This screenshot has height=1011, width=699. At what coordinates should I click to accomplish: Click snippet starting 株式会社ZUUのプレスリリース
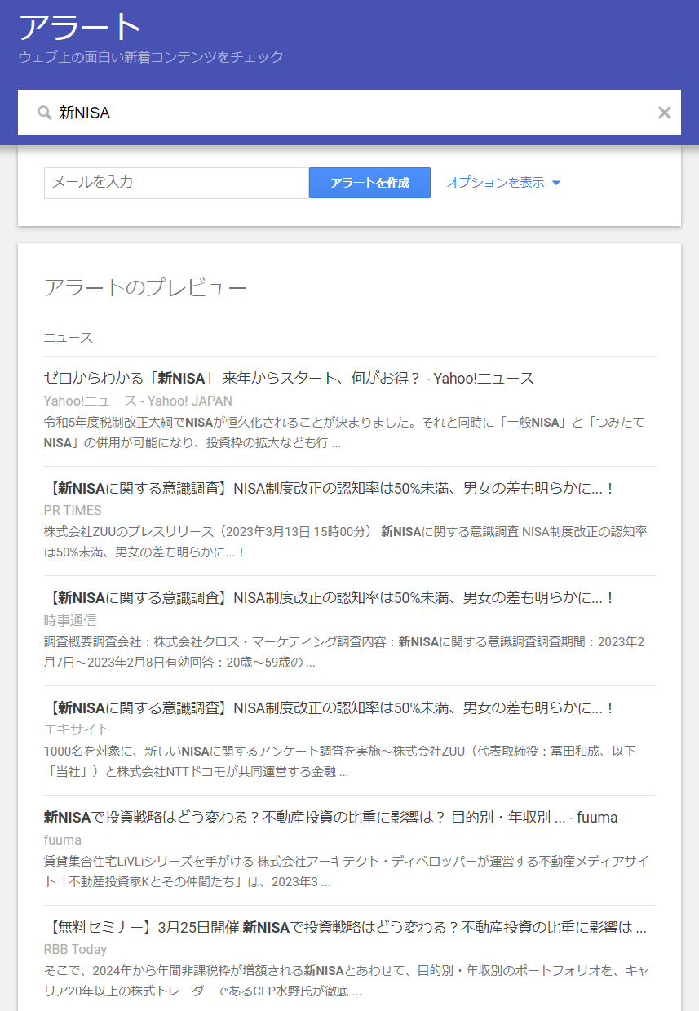click(x=346, y=542)
